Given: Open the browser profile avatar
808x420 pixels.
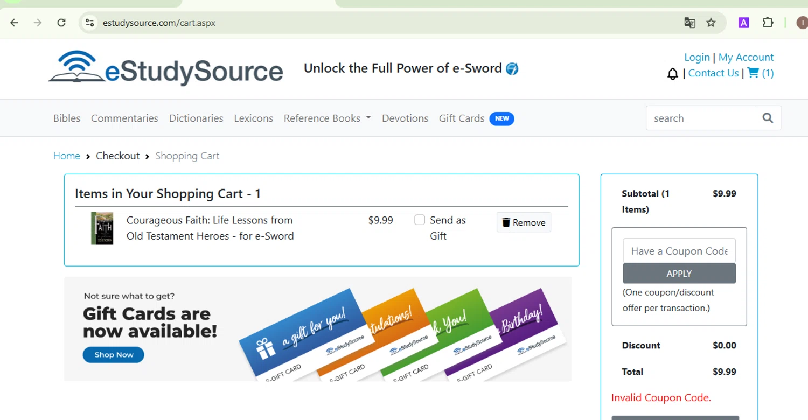Looking at the screenshot, I should coord(802,23).
